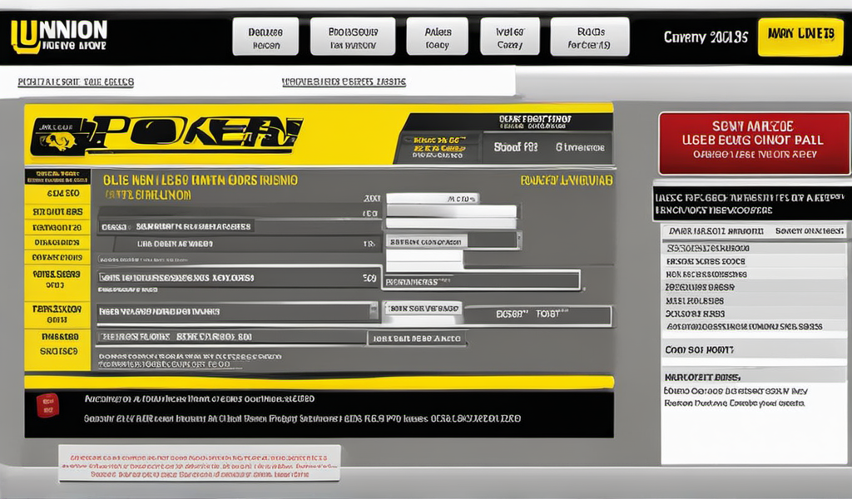This screenshot has height=499, width=852.
Task: Open the fifth gray header navigation tab
Action: (x=590, y=37)
